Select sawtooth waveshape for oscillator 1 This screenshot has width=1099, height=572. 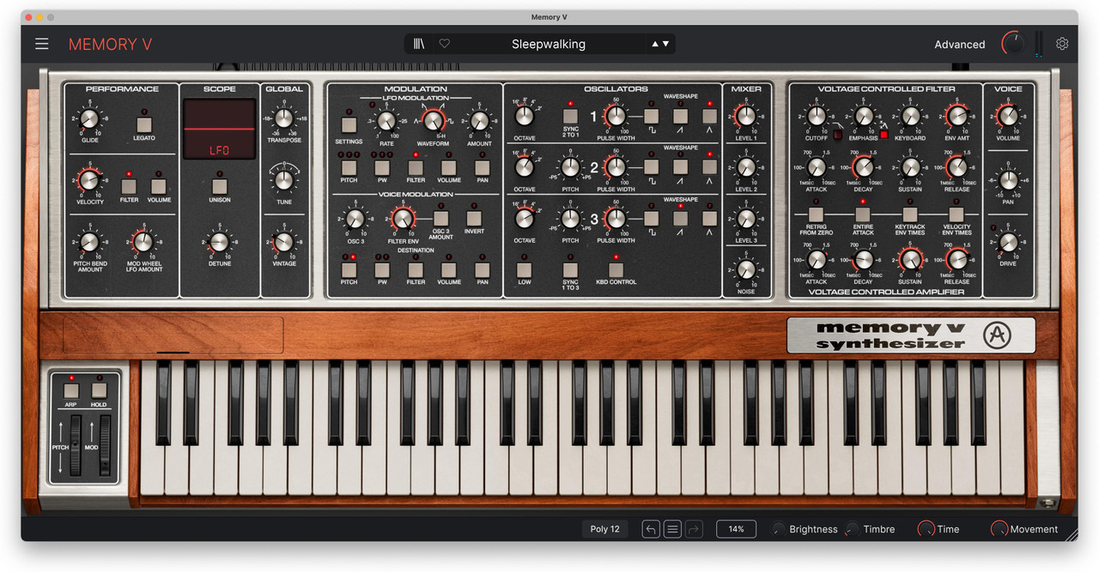681,115
